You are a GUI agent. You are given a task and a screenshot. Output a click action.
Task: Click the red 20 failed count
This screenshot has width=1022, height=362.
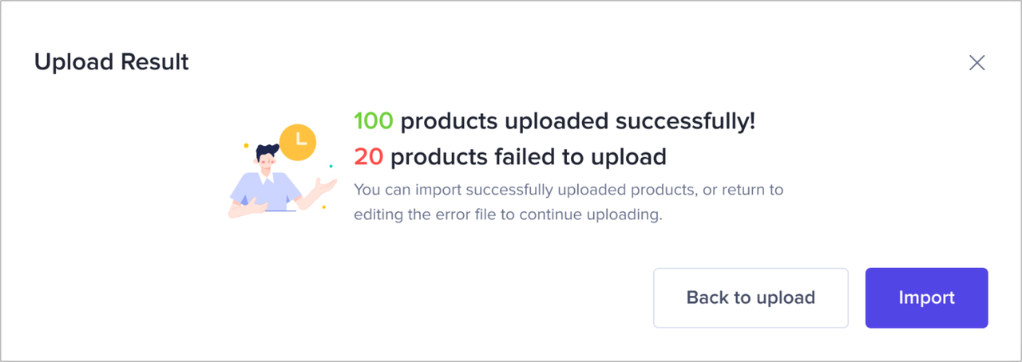point(368,157)
